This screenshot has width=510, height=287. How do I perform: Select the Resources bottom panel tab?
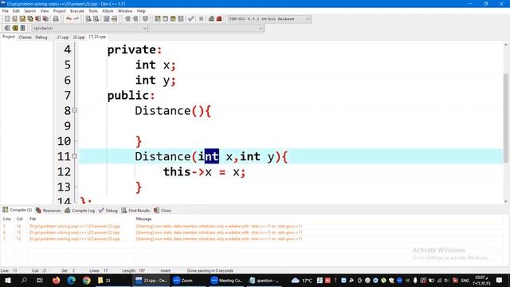(49, 210)
